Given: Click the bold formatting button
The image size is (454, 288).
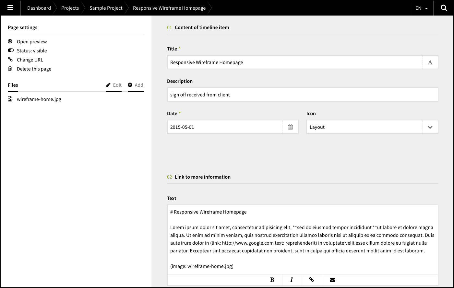Looking at the screenshot, I should tap(272, 280).
